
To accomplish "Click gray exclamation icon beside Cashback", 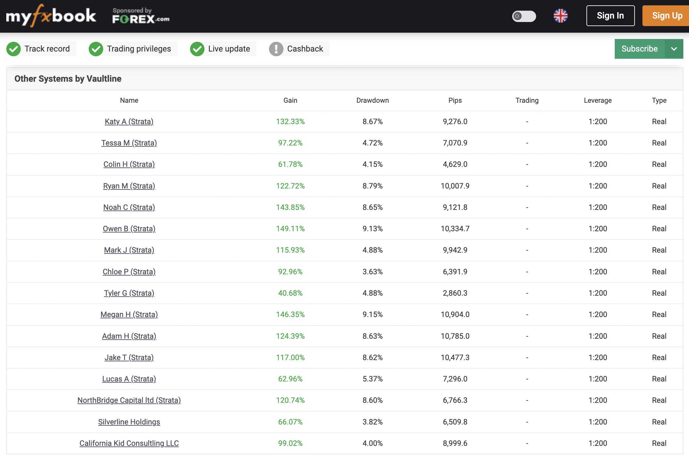I will 276,49.
